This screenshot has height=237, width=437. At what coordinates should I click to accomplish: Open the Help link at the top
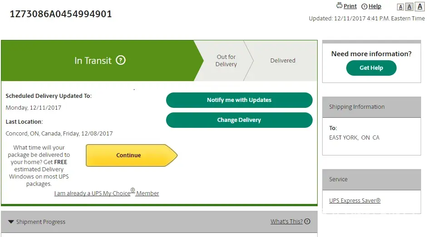point(375,6)
